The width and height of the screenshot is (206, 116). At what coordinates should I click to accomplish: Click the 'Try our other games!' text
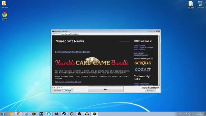(x=143, y=59)
